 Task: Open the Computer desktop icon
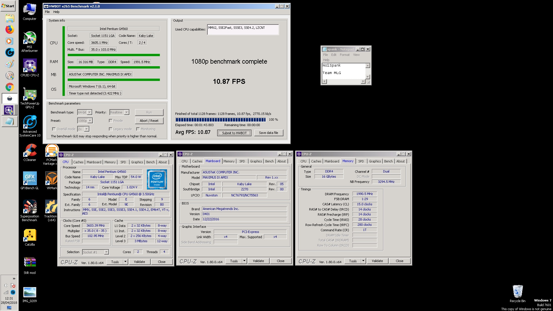pos(29,12)
